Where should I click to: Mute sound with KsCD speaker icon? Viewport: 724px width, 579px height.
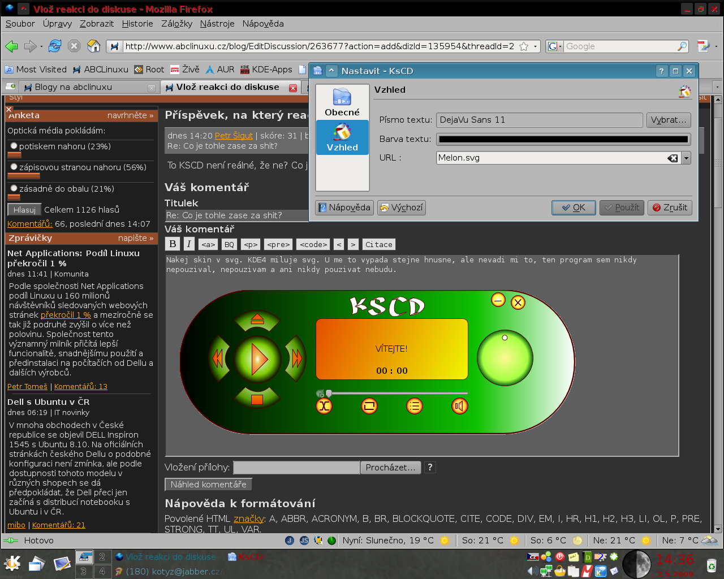click(x=460, y=406)
